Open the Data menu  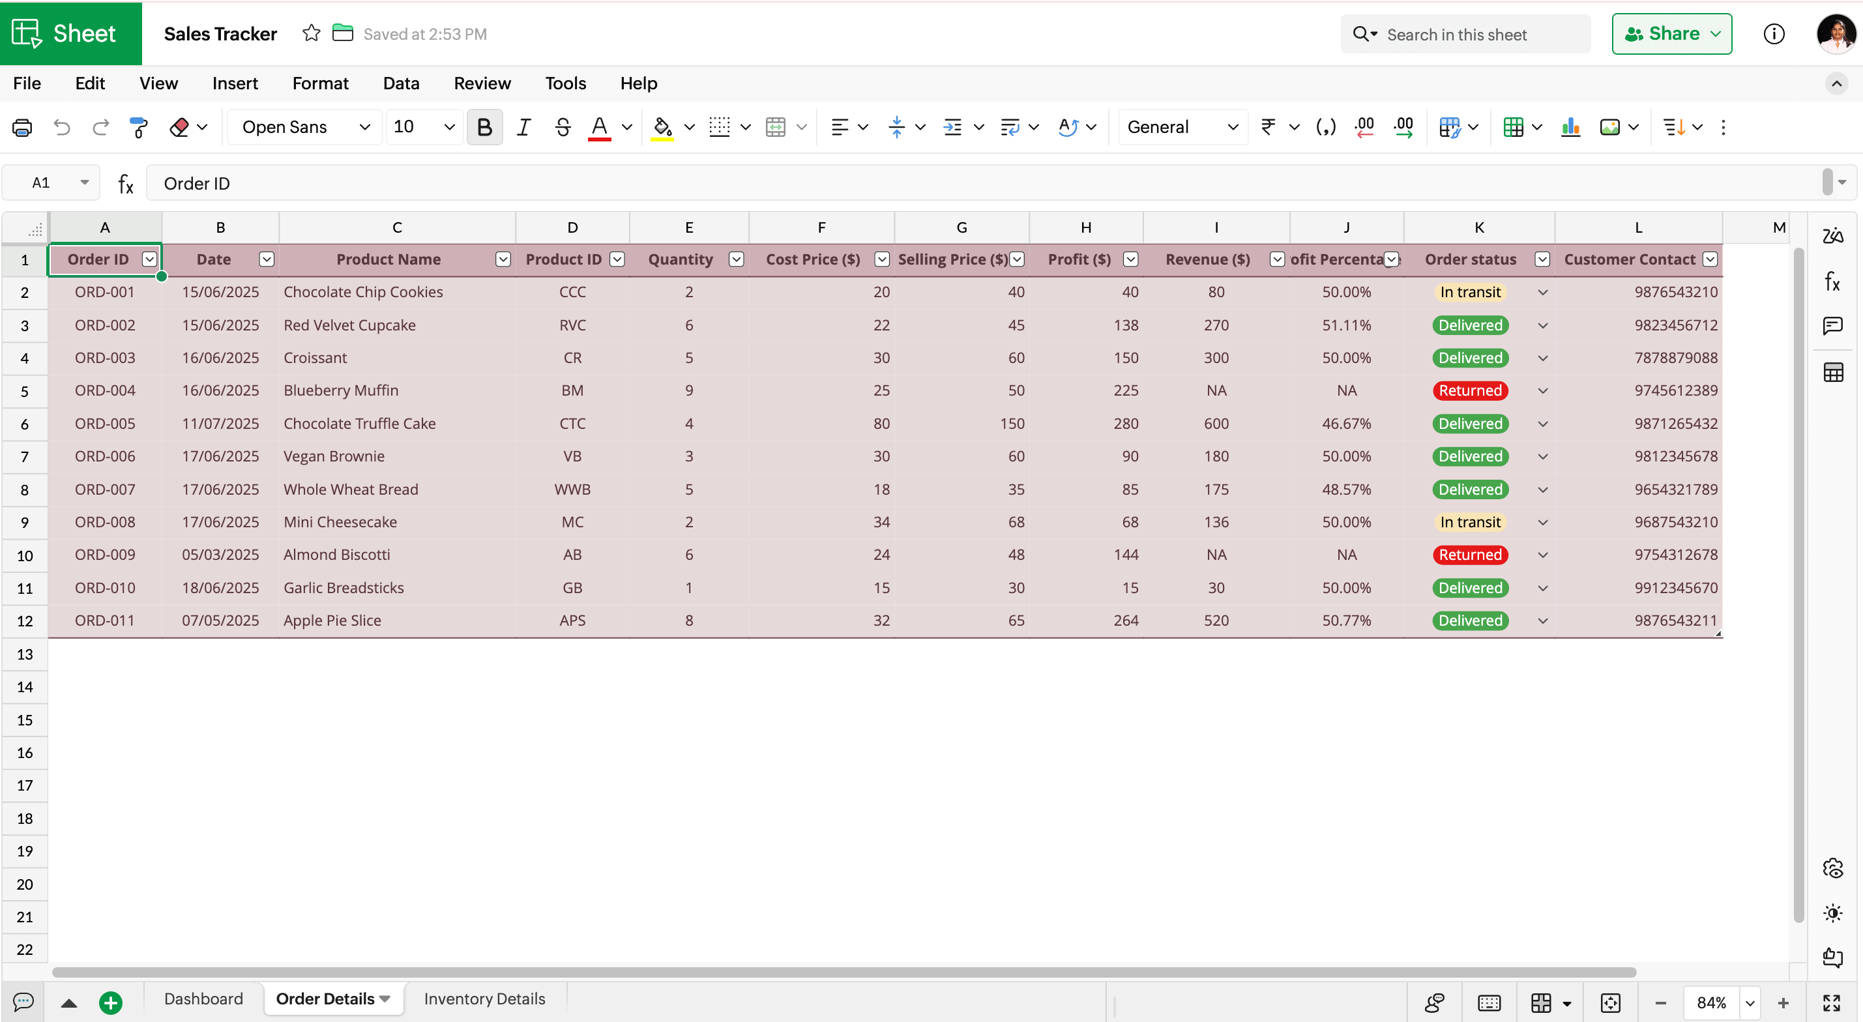(x=401, y=83)
